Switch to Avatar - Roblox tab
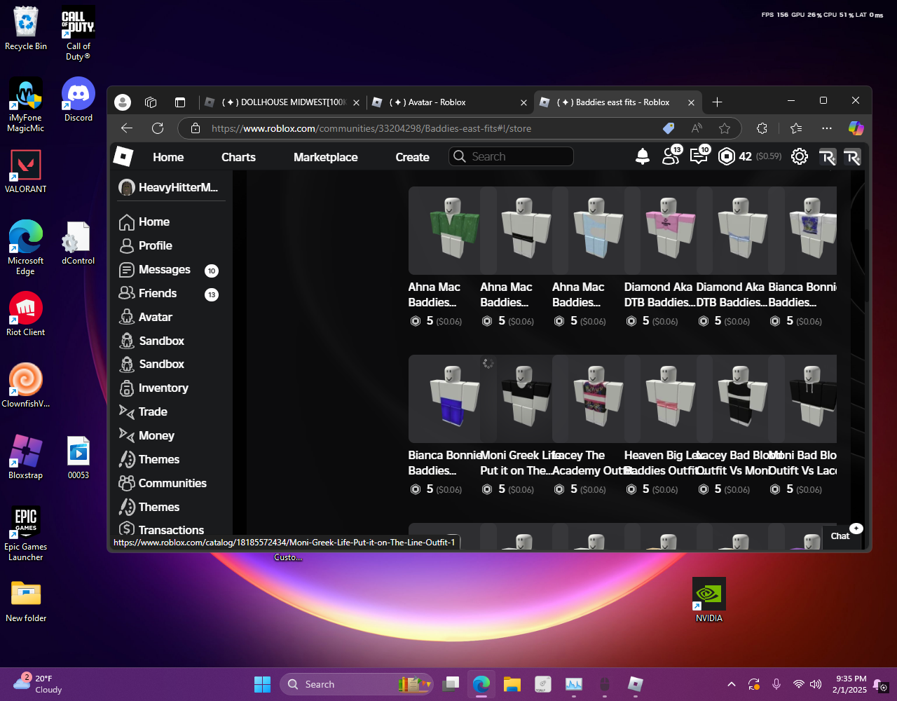Viewport: 897px width, 701px height. click(x=427, y=102)
